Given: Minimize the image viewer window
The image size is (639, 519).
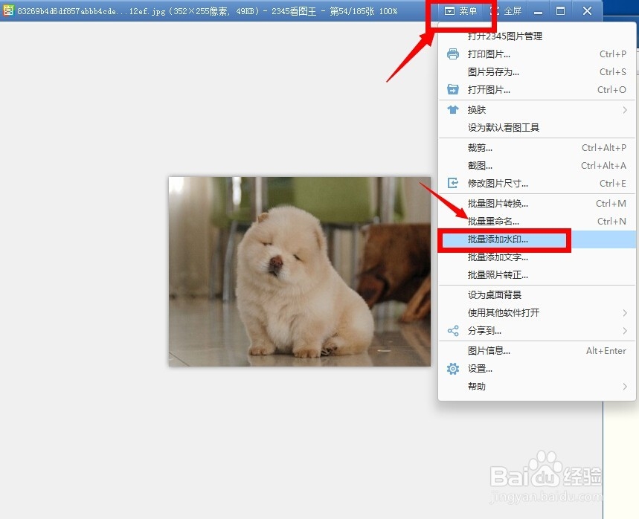Looking at the screenshot, I should tap(538, 11).
